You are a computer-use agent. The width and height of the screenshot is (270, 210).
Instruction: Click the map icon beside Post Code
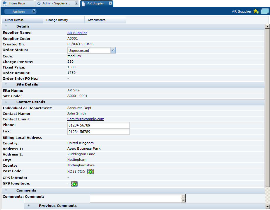pyautogui.click(x=90, y=171)
